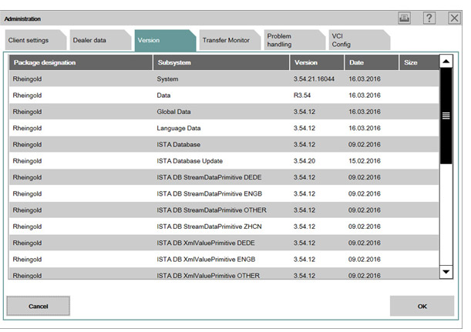Click the Subsystem column header
This screenshot has width=471, height=332.
coord(221,62)
